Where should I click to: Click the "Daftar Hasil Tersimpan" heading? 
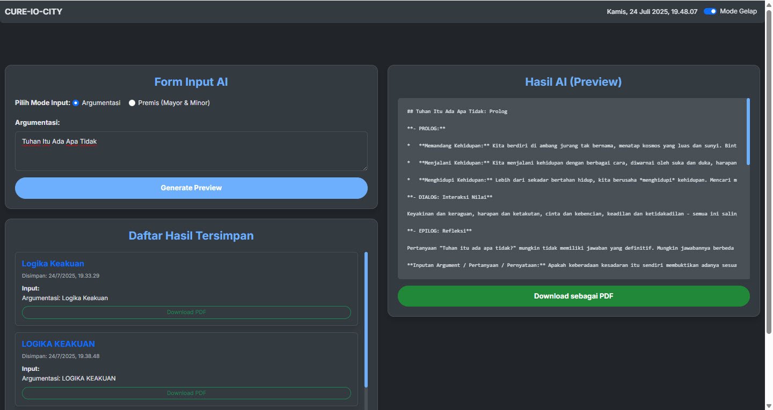[191, 236]
